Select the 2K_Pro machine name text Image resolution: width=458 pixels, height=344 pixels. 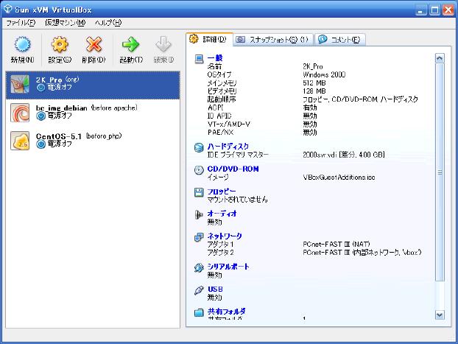[x=49, y=80]
